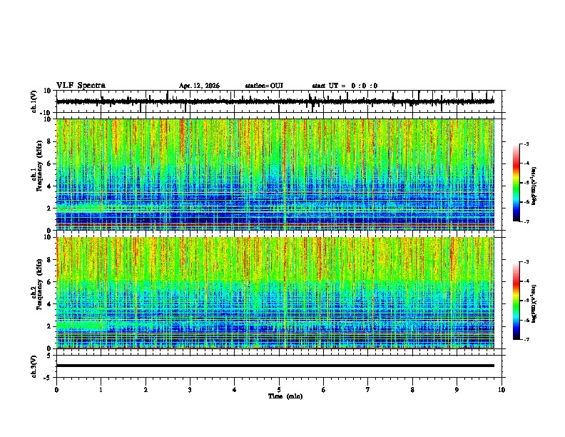Click the time axis tick label '4'
Viewport: 565px width, 437px height.
[x=235, y=390]
